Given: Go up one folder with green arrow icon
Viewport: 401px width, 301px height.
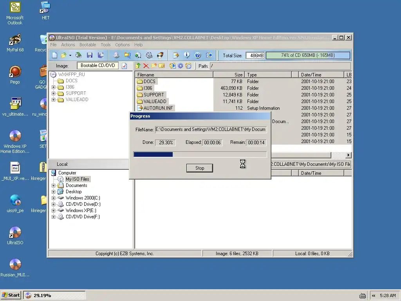Looking at the screenshot, I should point(138,66).
